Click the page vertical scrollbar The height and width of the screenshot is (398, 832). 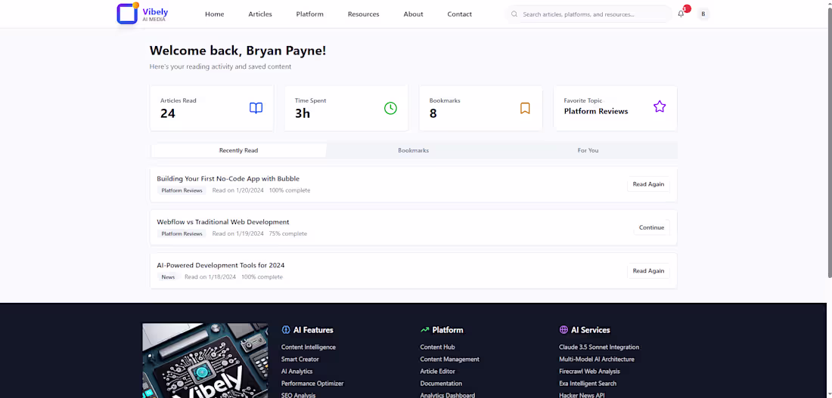pyautogui.click(x=829, y=143)
